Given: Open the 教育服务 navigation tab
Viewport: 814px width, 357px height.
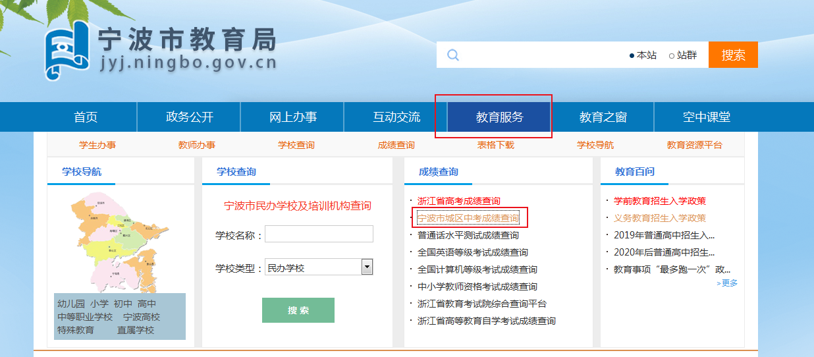Looking at the screenshot, I should [x=499, y=117].
